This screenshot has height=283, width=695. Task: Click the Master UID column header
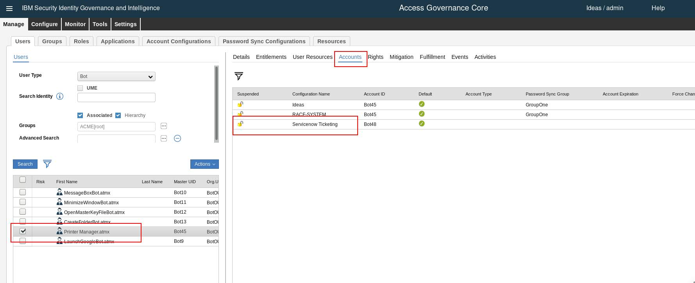pos(185,182)
